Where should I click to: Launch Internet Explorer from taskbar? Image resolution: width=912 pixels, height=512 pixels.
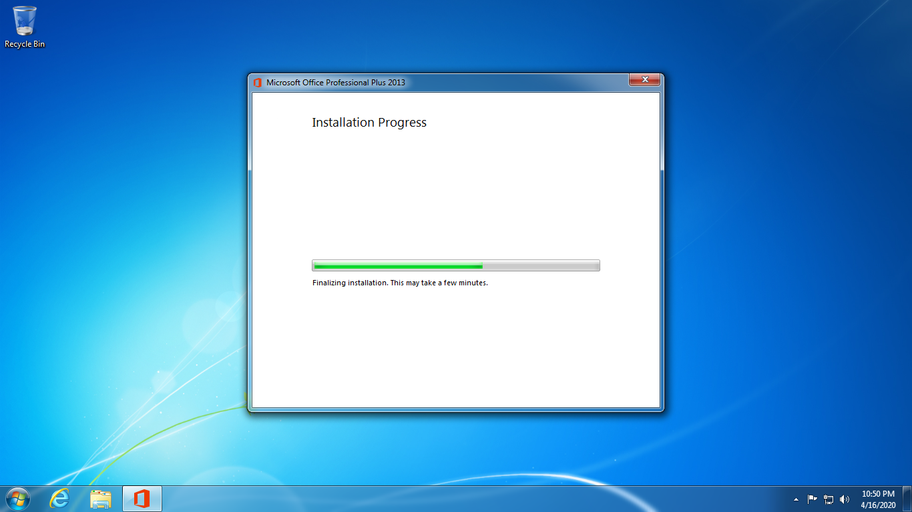pyautogui.click(x=60, y=499)
